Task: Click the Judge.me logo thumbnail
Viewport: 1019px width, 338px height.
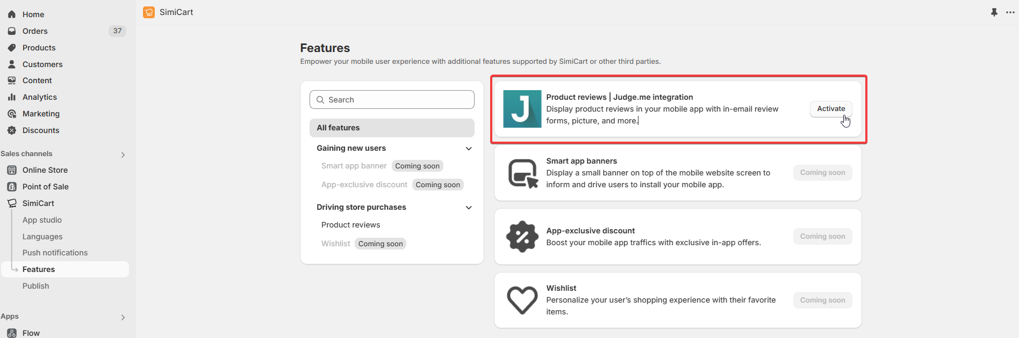Action: point(522,109)
